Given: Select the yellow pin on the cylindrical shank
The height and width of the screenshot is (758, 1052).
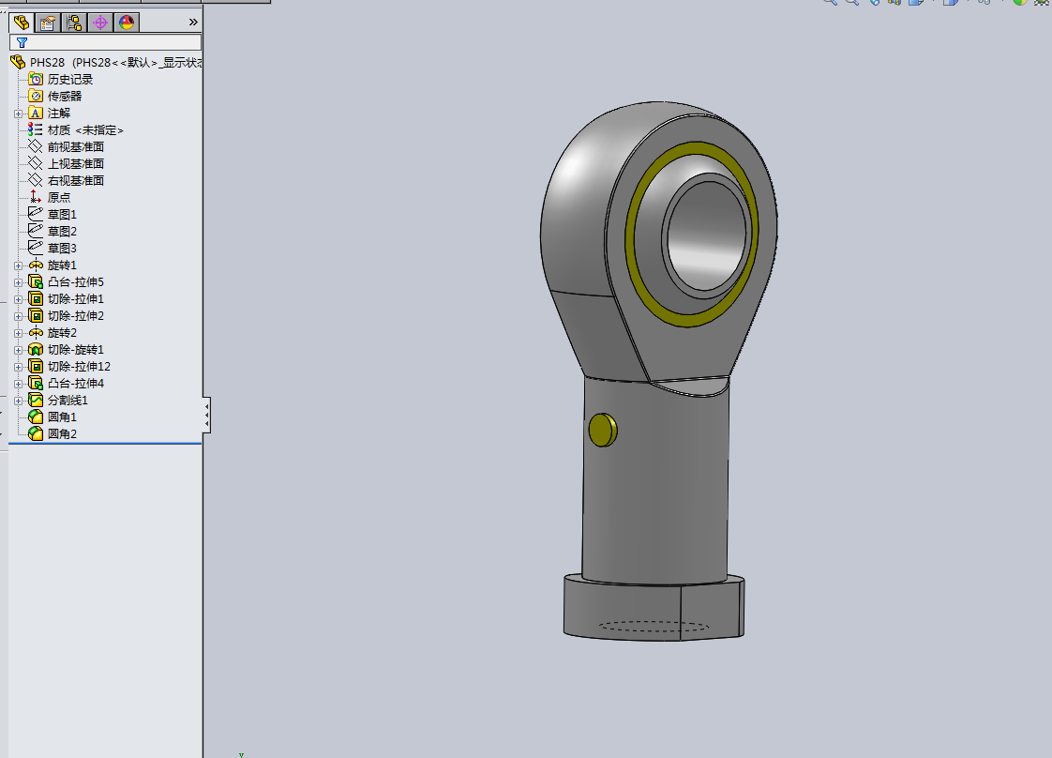Looking at the screenshot, I should pyautogui.click(x=603, y=431).
